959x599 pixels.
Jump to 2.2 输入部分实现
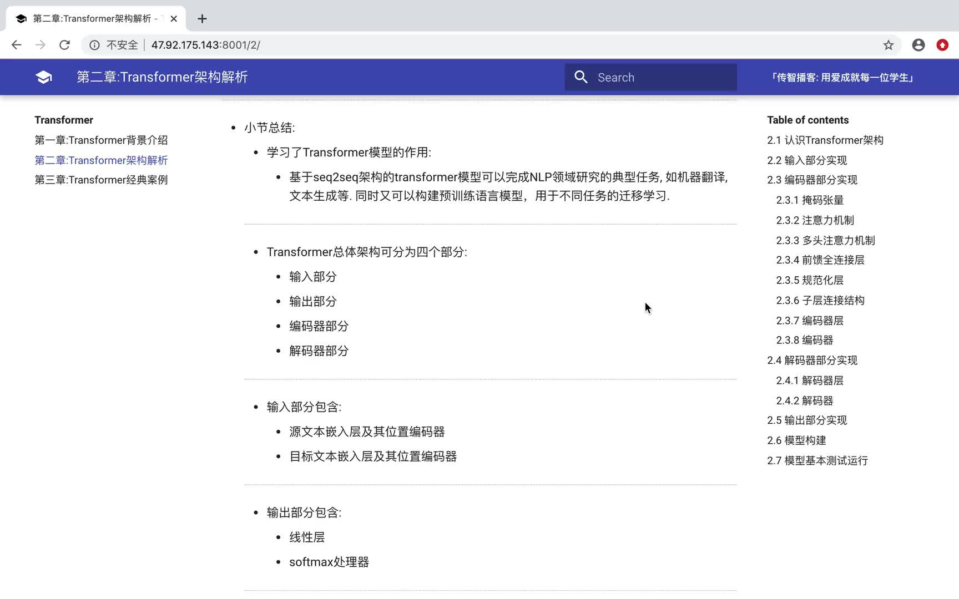(x=807, y=160)
